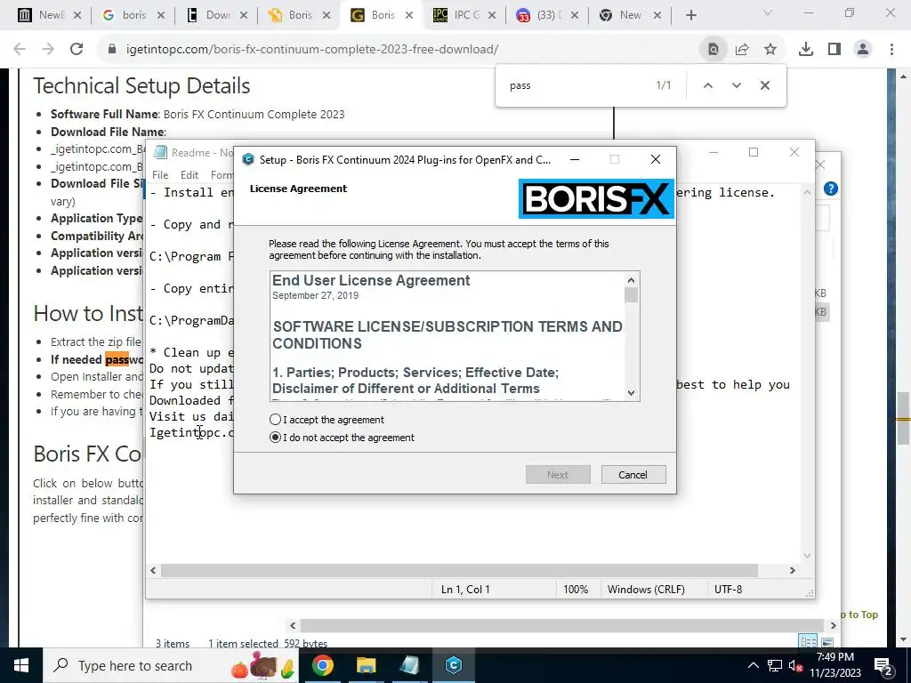Click the address bar URL
The width and height of the screenshot is (911, 683).
[312, 50]
